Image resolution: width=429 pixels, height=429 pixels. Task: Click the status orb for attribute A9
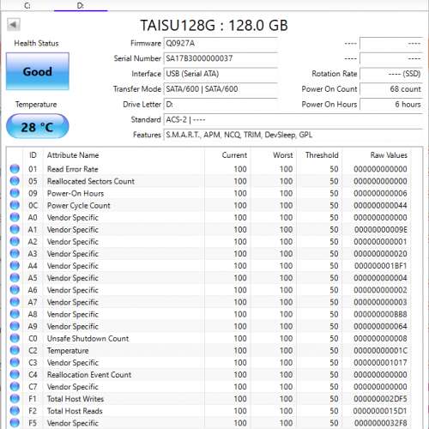click(x=15, y=326)
